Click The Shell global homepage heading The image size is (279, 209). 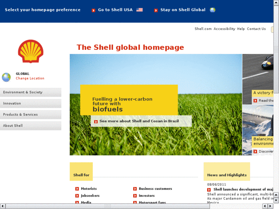130,47
